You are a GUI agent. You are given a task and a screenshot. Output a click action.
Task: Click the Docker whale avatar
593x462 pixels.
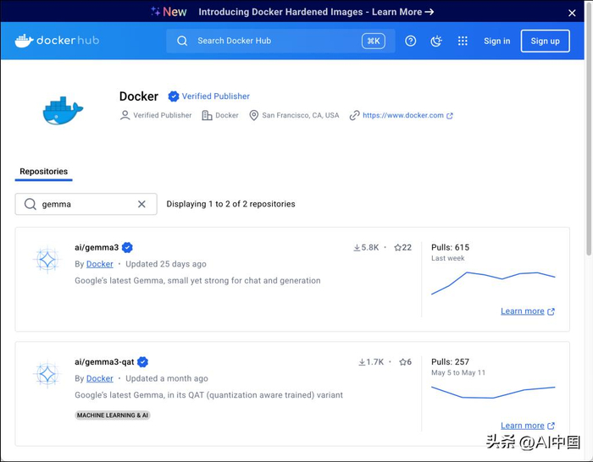tap(63, 111)
